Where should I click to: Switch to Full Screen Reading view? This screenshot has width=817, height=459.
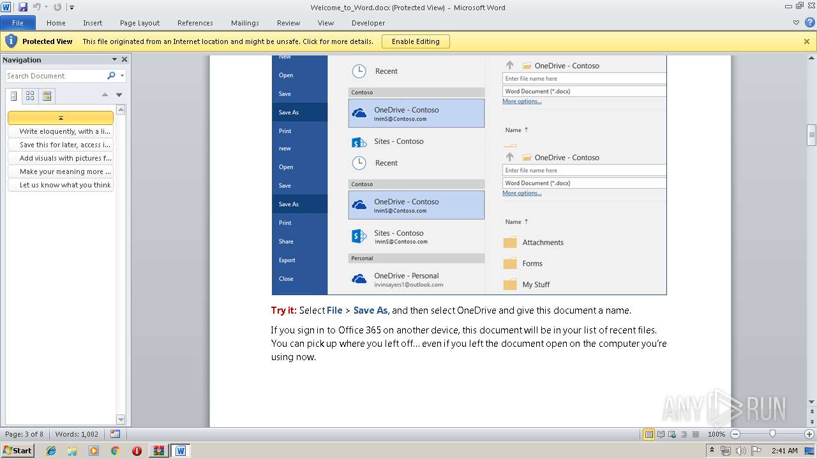661,434
